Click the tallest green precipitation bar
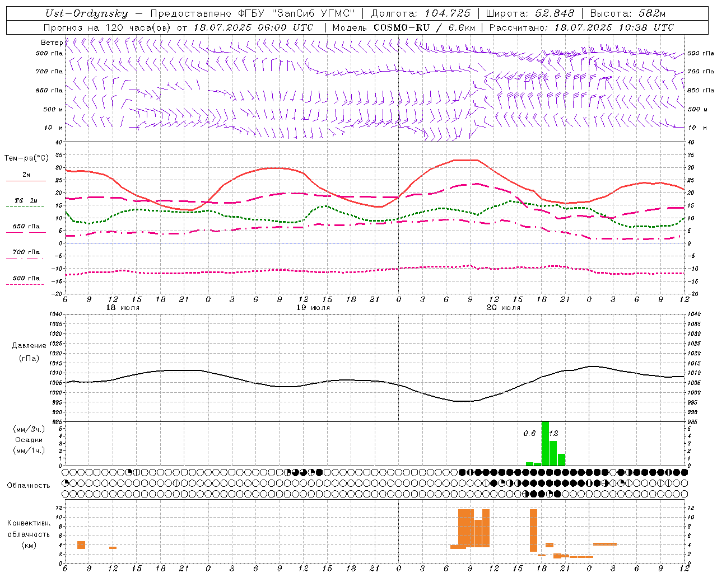 [x=545, y=443]
